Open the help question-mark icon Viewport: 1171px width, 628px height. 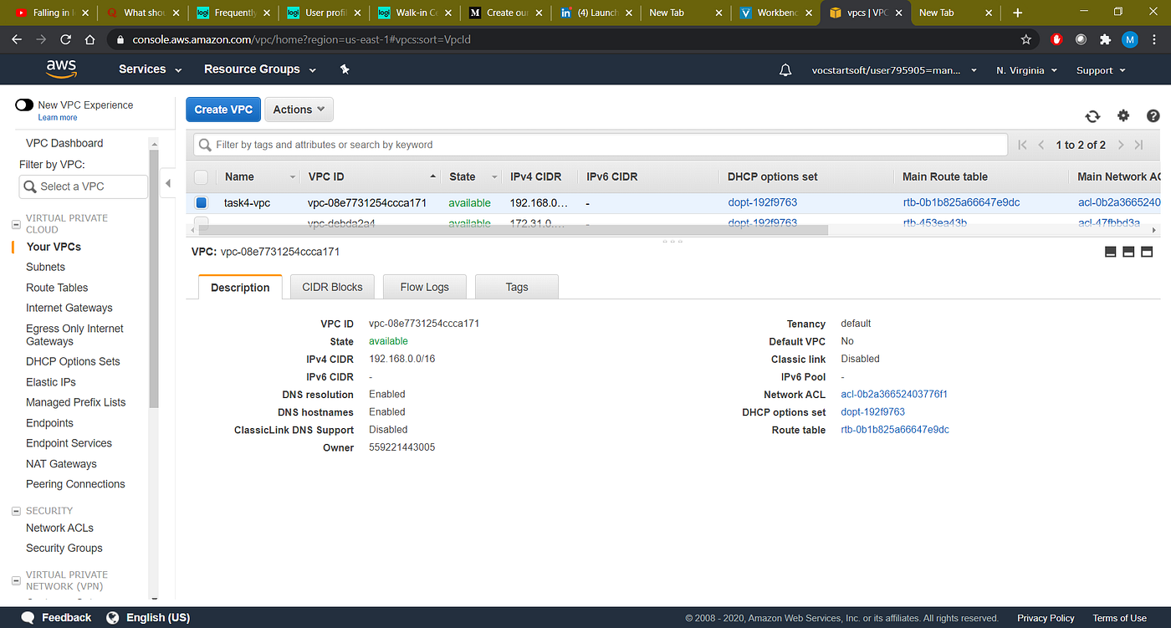point(1153,116)
